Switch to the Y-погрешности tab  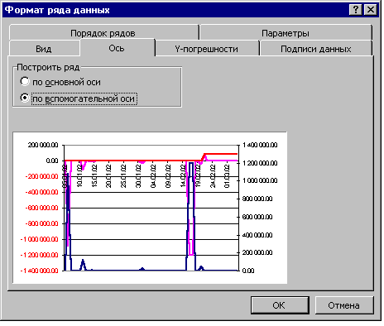206,49
